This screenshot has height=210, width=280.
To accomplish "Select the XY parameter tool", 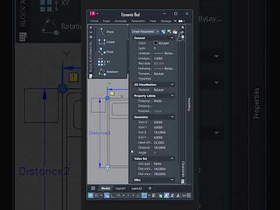I will 104,62.
